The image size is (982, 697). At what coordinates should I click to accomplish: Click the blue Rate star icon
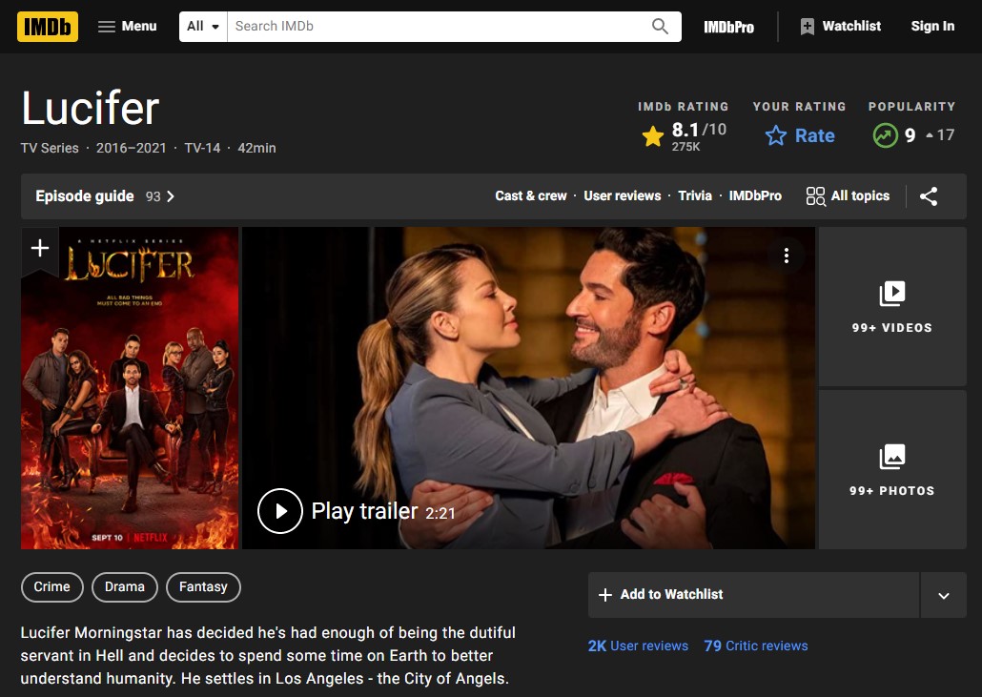coord(776,135)
